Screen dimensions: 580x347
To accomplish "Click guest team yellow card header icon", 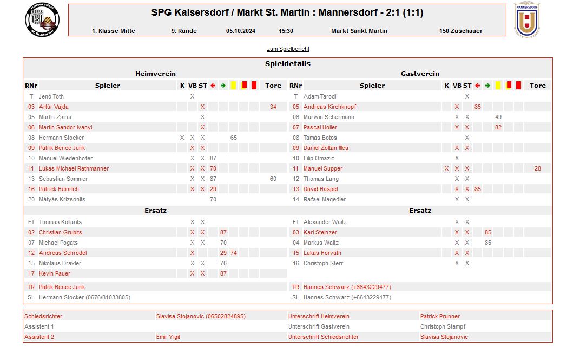I will (498, 86).
